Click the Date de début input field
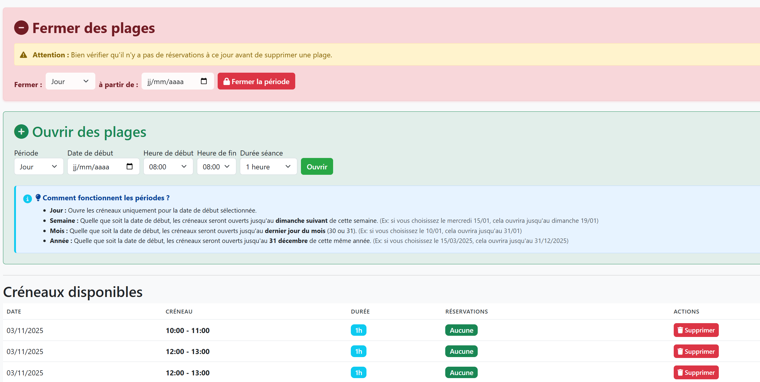Image resolution: width=760 pixels, height=382 pixels. click(99, 166)
